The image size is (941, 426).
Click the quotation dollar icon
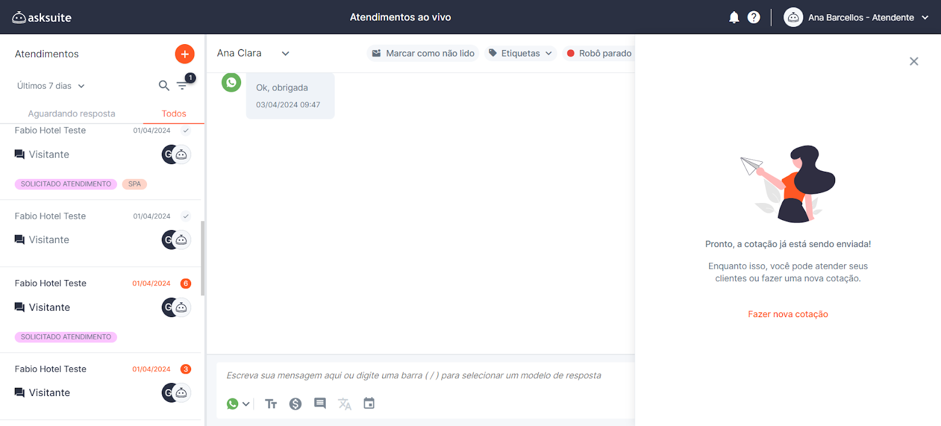point(295,404)
